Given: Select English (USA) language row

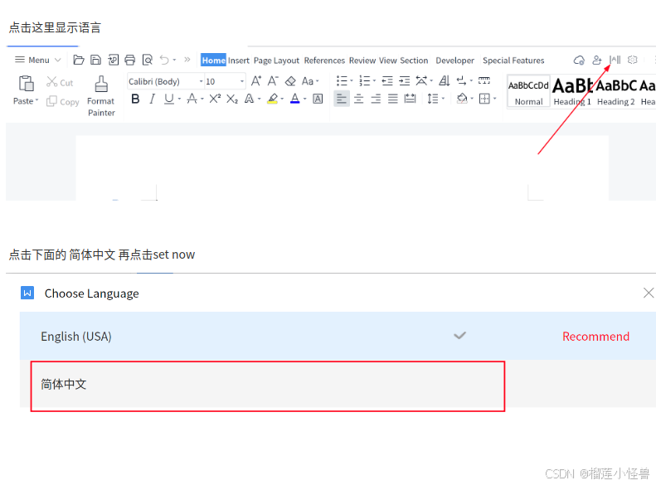Looking at the screenshot, I should tap(338, 336).
